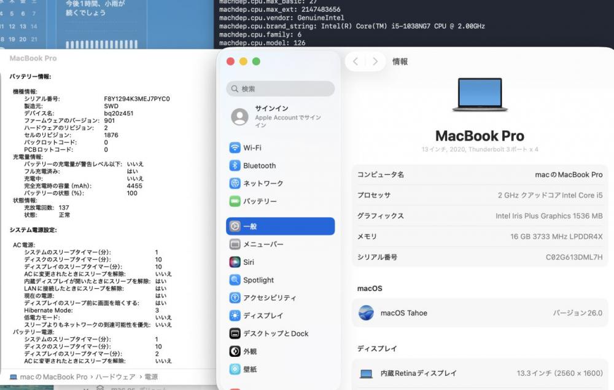The height and width of the screenshot is (390, 614).
Task: Click the search magnifier icon in settings
Action: (x=235, y=89)
